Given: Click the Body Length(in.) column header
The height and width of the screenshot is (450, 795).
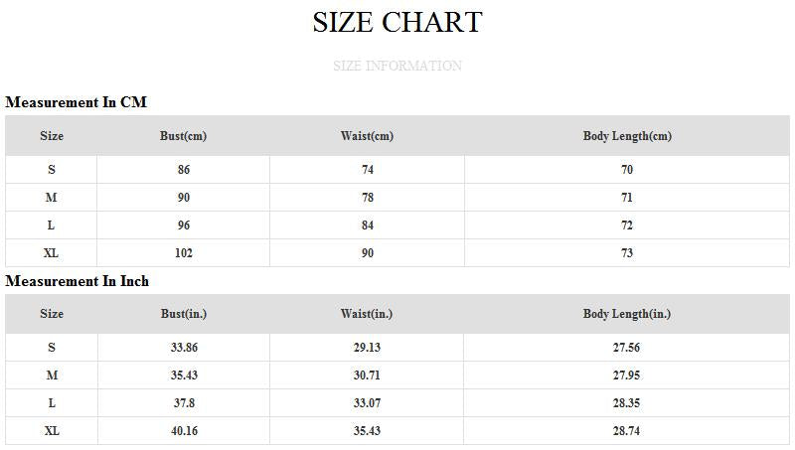Looking at the screenshot, I should click(627, 314).
